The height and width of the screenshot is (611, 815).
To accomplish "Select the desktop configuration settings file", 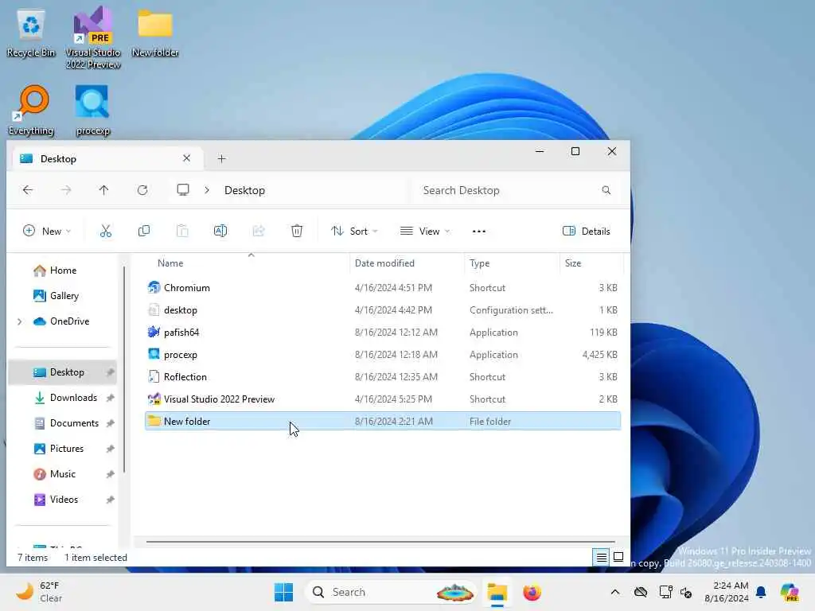I will 383,310.
